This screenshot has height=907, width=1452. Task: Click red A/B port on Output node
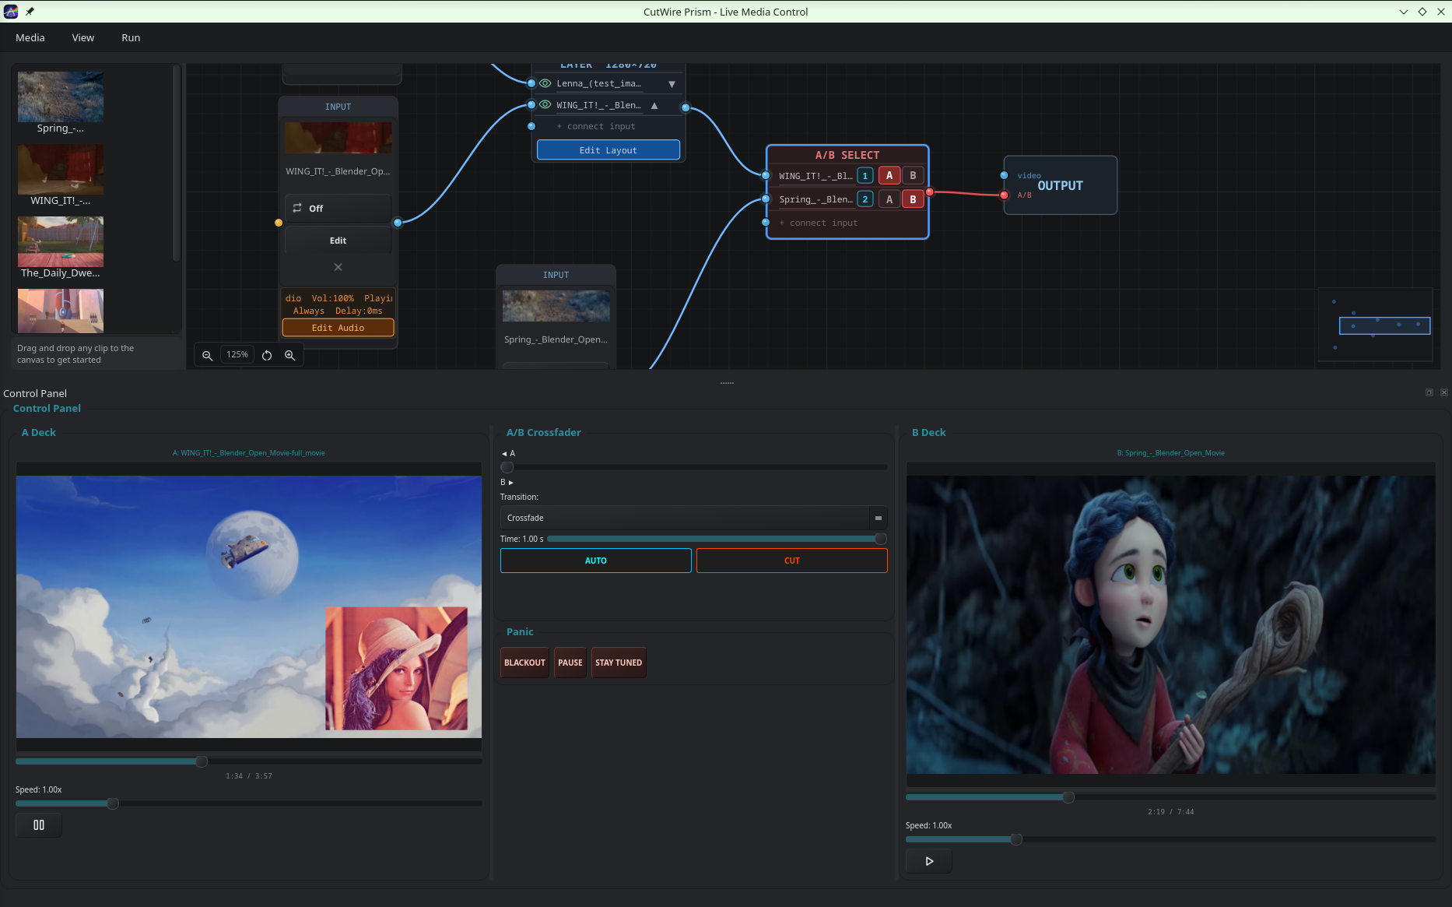pos(1005,195)
